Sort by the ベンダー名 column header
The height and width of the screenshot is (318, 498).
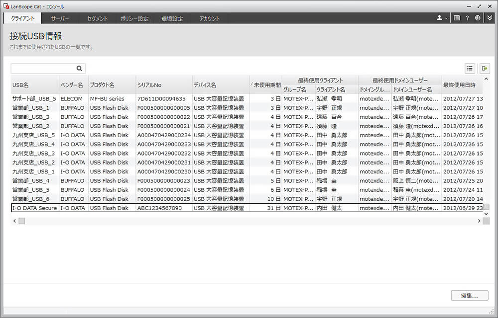click(74, 85)
